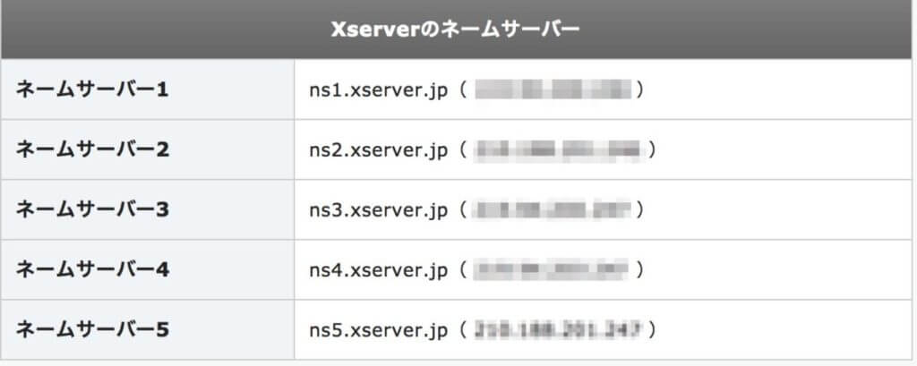The height and width of the screenshot is (366, 917).
Task: Click the blurred IP address beside ns4.xserver.jp
Action: coord(552,270)
